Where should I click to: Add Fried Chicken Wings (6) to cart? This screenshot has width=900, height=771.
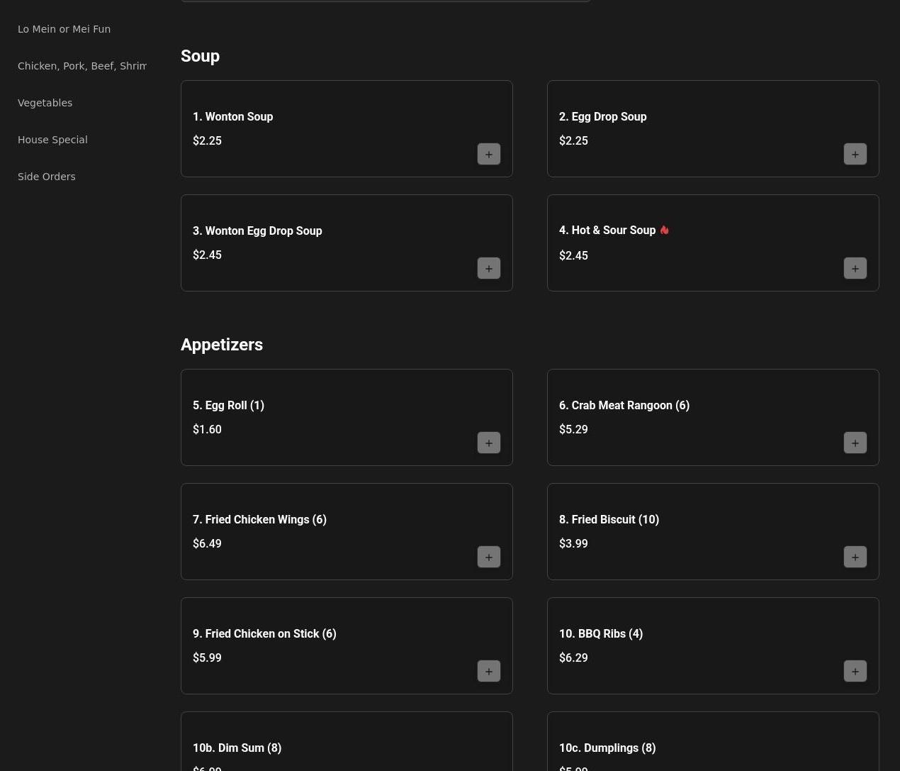489,557
